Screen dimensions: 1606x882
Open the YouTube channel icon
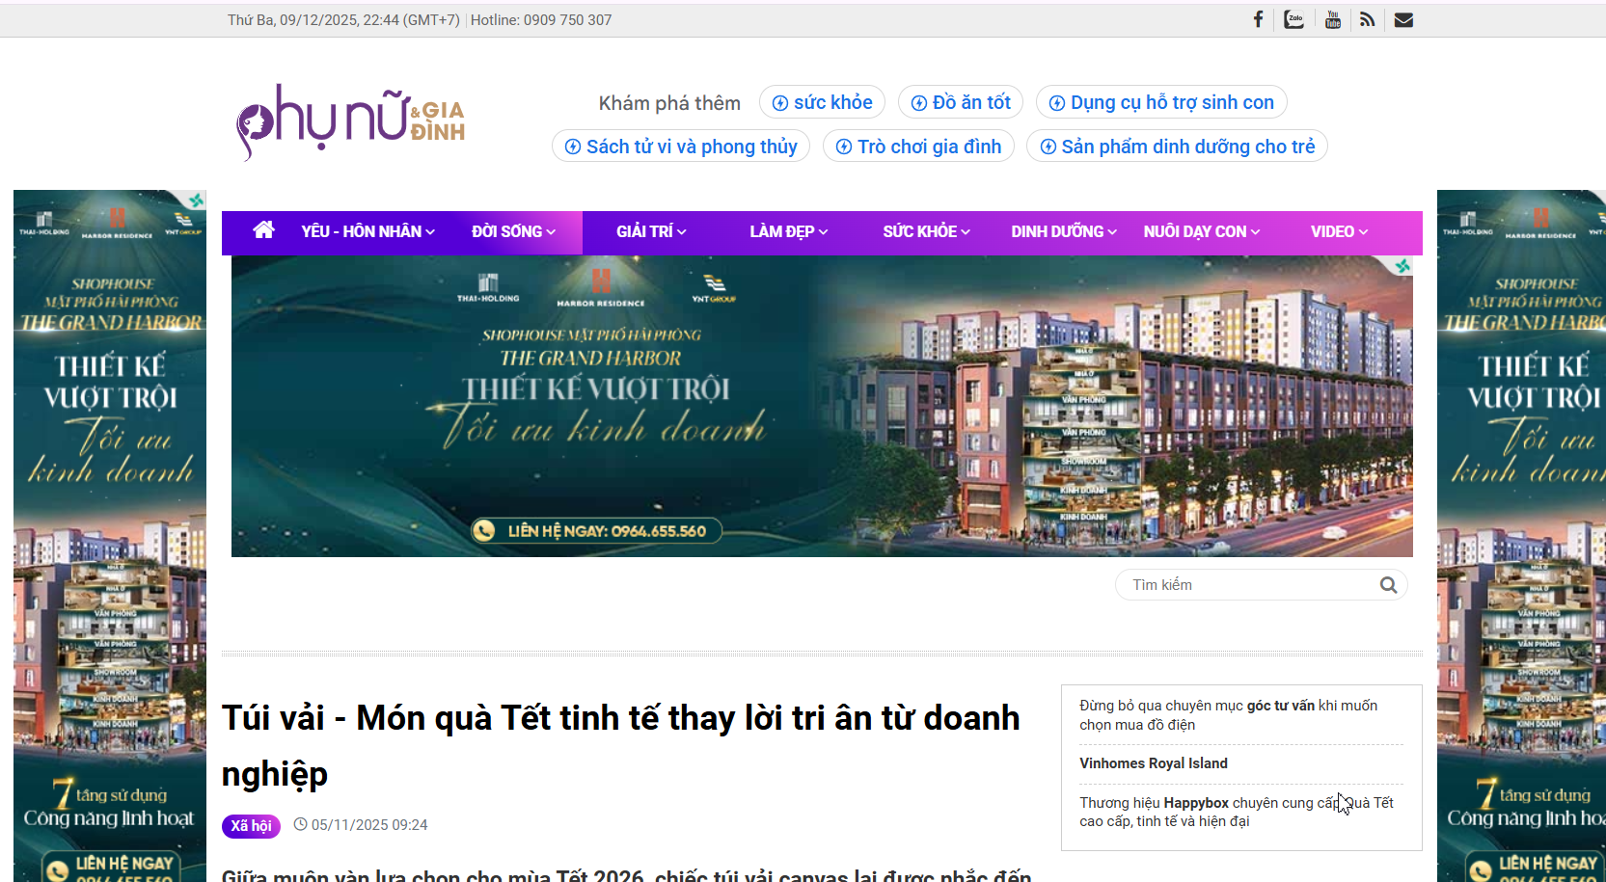coord(1332,19)
